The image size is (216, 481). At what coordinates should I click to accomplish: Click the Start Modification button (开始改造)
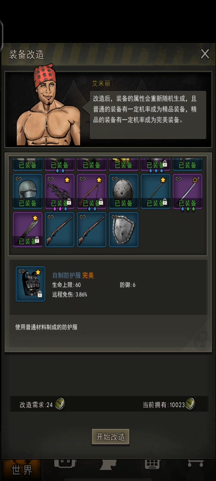pyautogui.click(x=110, y=437)
